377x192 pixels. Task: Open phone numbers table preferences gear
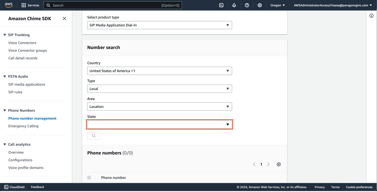[x=279, y=164]
